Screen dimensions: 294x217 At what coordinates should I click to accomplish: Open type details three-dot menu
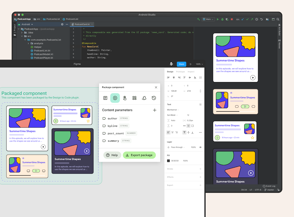click(x=200, y=133)
